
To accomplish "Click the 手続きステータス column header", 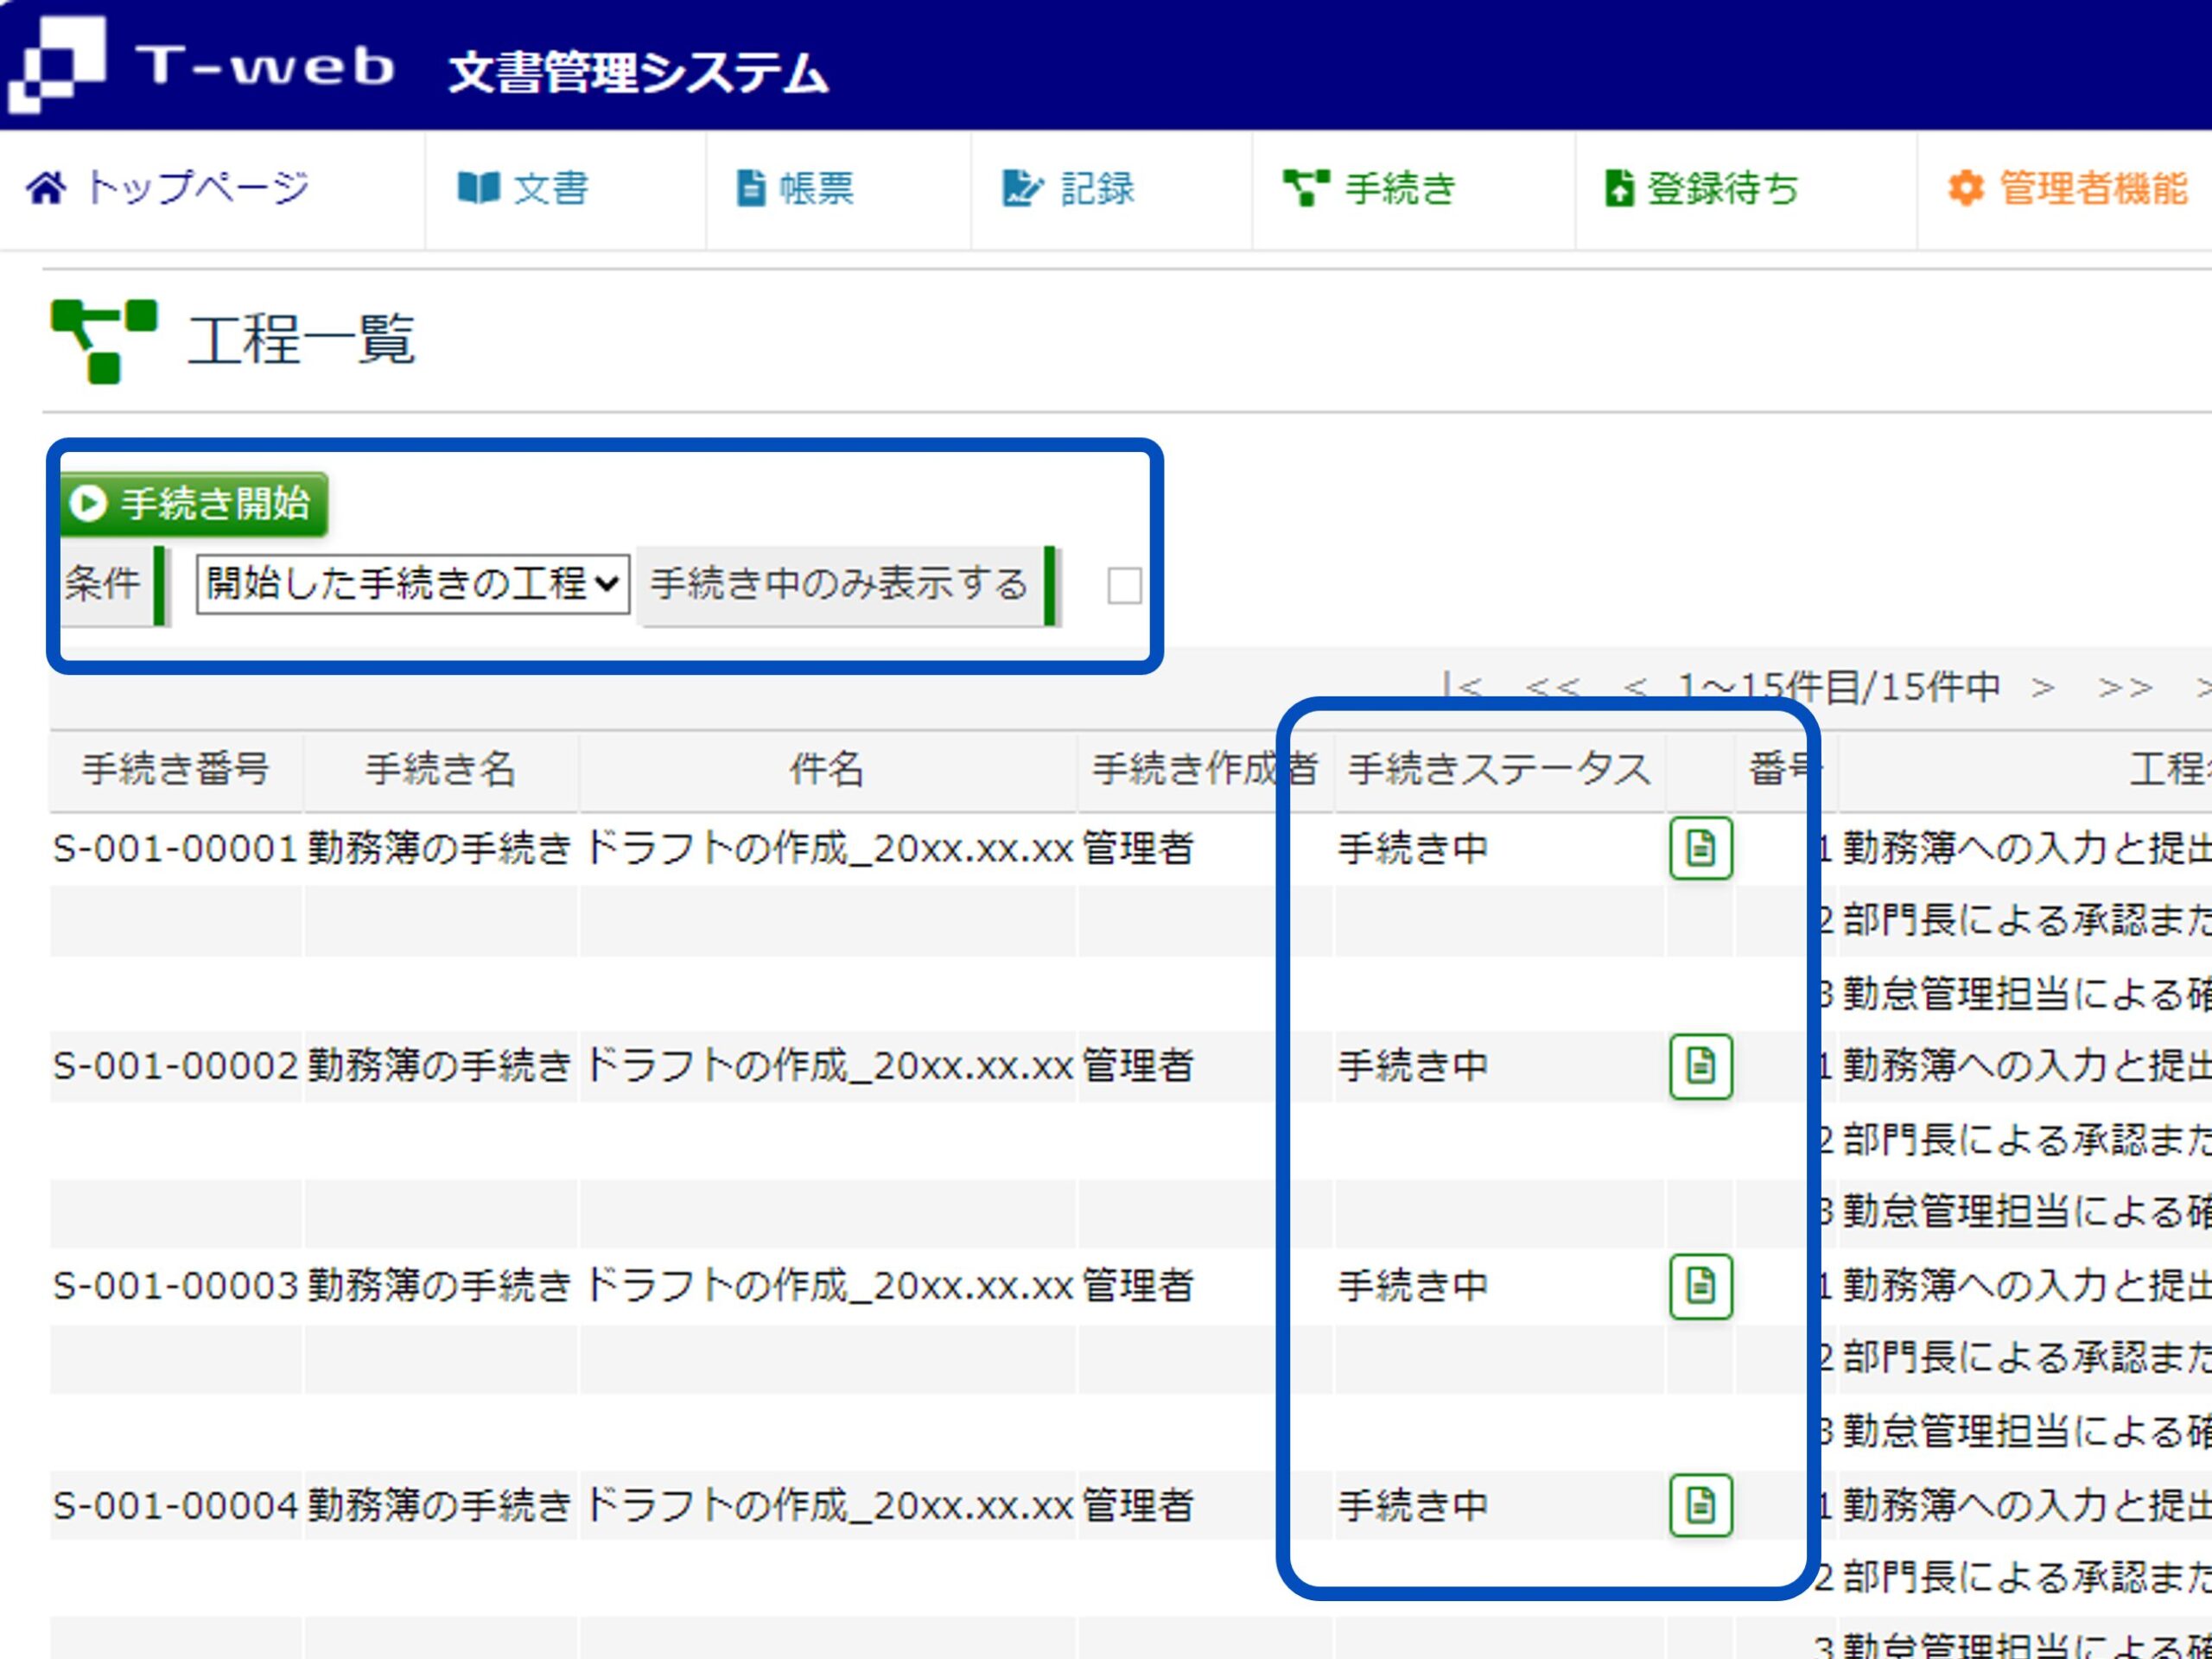I will point(1498,769).
